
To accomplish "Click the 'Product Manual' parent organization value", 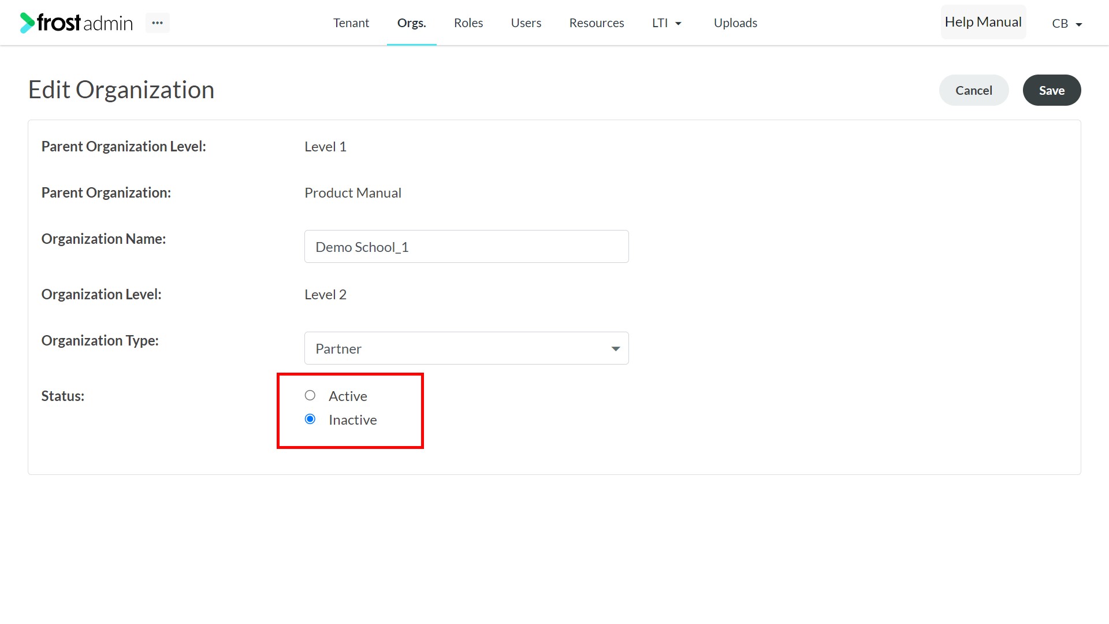I will (352, 192).
